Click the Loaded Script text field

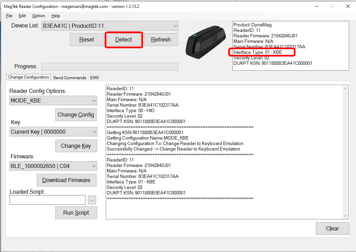click(47, 200)
